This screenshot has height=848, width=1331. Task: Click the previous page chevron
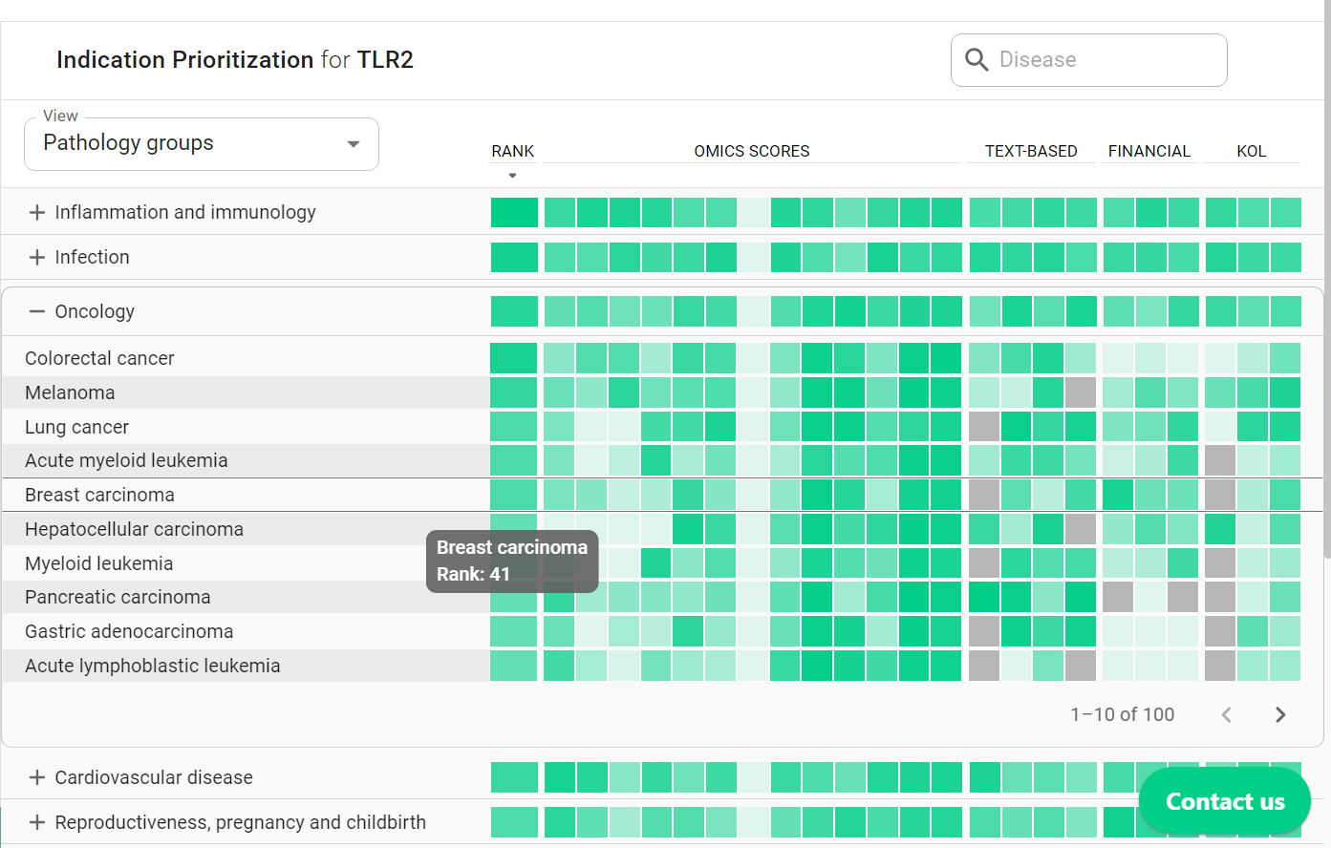pos(1226,713)
